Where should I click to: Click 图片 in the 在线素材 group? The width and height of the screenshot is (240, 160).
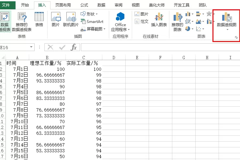tap(141, 14)
